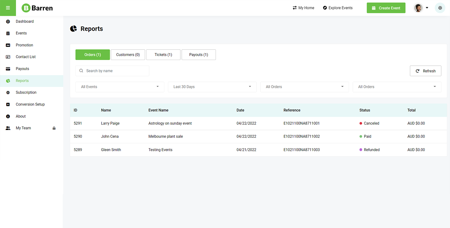Screen dimensions: 450x228
Task: Click the About info icon
Action: (x=8, y=116)
